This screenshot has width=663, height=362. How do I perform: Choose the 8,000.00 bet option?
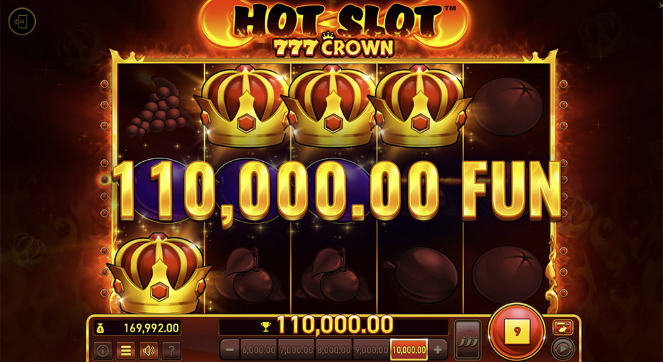point(333,350)
